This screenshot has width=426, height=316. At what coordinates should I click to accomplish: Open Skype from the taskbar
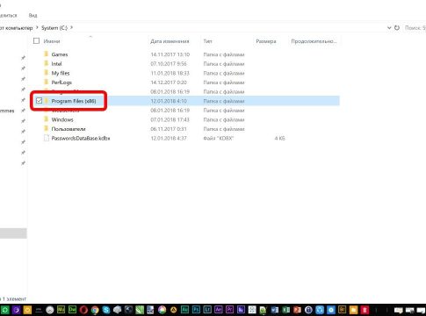[106, 310]
